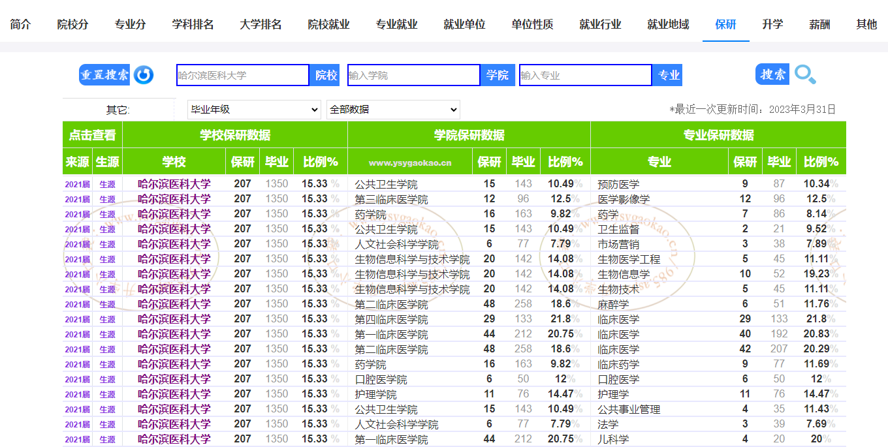Switch to the 学科排名 tab

(193, 24)
